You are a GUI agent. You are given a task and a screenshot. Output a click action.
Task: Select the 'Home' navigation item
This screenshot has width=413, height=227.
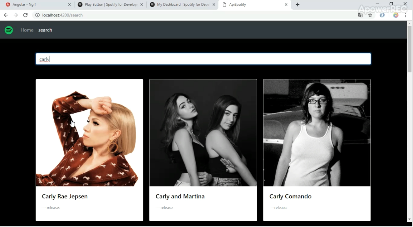(27, 30)
